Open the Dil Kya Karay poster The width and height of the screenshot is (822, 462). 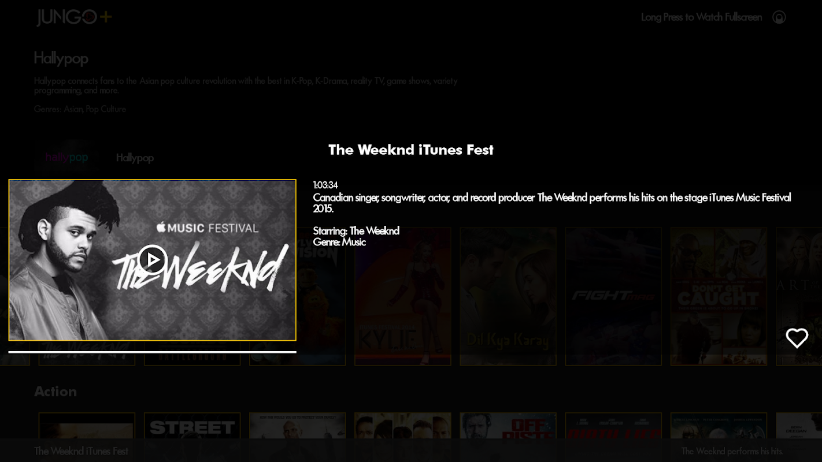point(508,296)
